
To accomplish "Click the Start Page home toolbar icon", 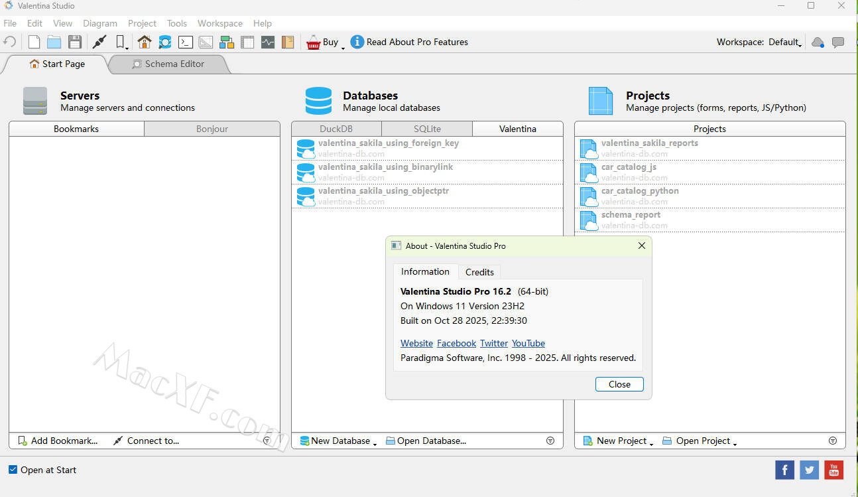I will point(144,42).
